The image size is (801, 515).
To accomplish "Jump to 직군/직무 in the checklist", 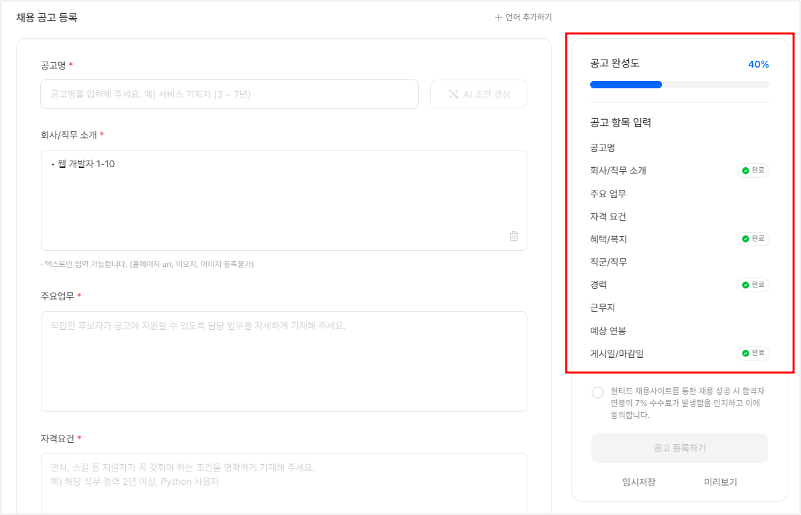I will (609, 262).
